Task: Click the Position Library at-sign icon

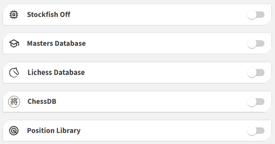Action: coord(14,131)
